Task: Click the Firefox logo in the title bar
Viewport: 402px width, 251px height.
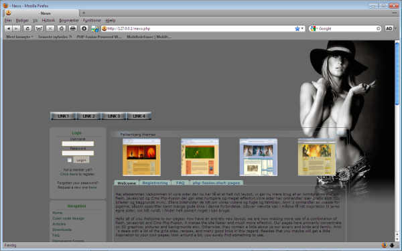Action: 5,5
